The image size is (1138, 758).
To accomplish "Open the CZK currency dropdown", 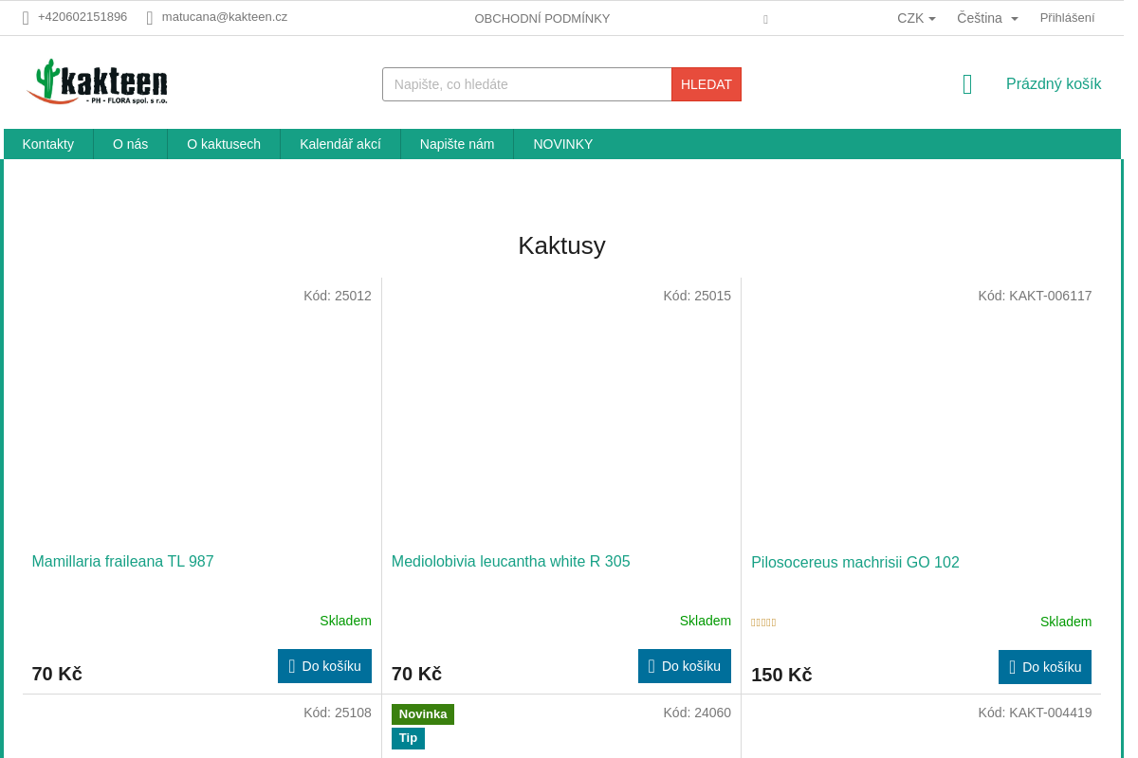I will 916,18.
